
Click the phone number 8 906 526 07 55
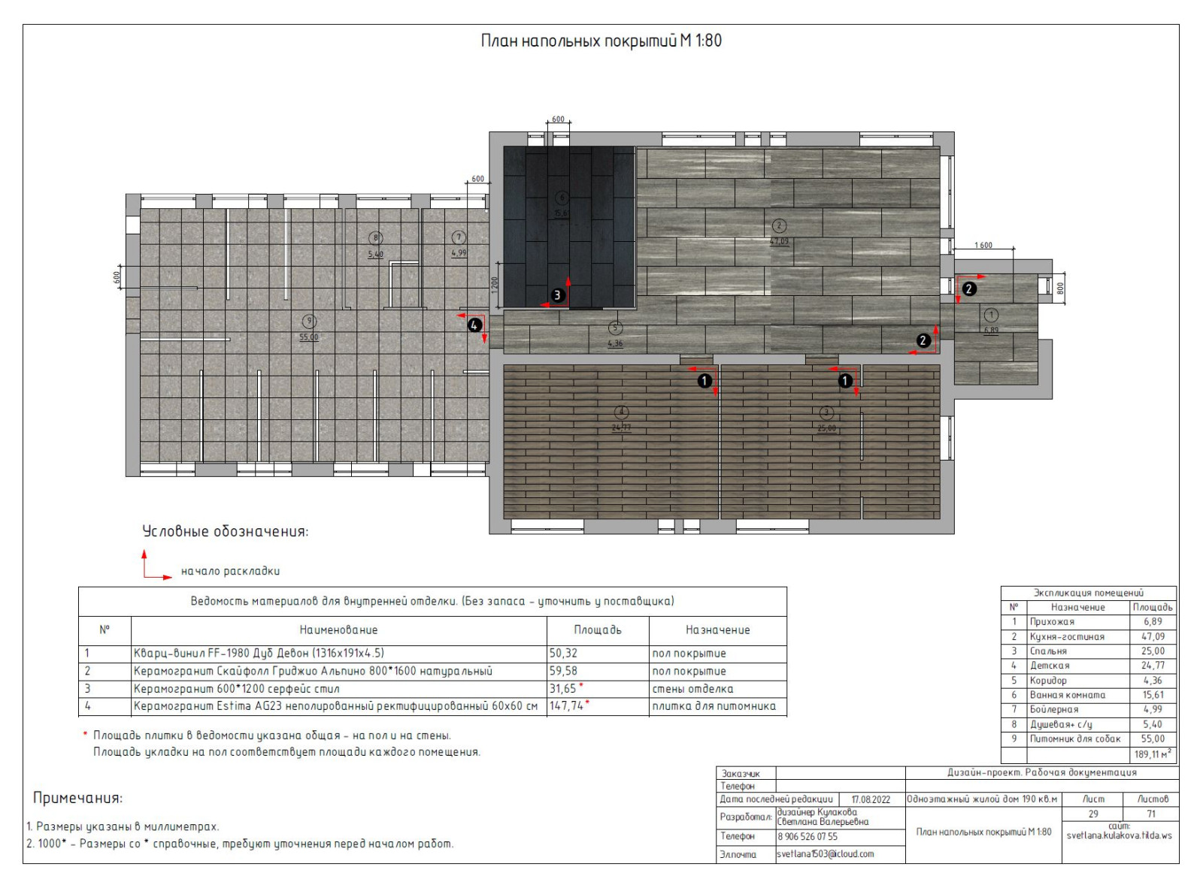808,836
